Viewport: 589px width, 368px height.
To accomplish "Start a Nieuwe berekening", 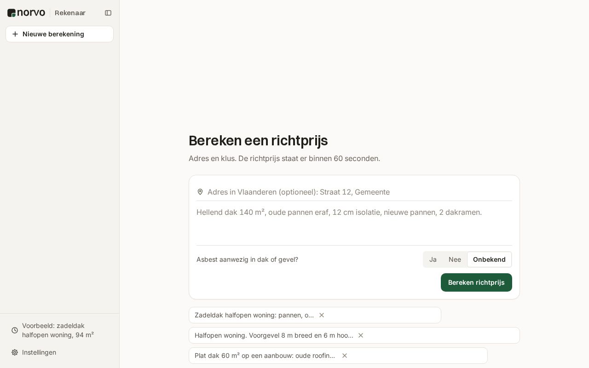I will click(59, 34).
